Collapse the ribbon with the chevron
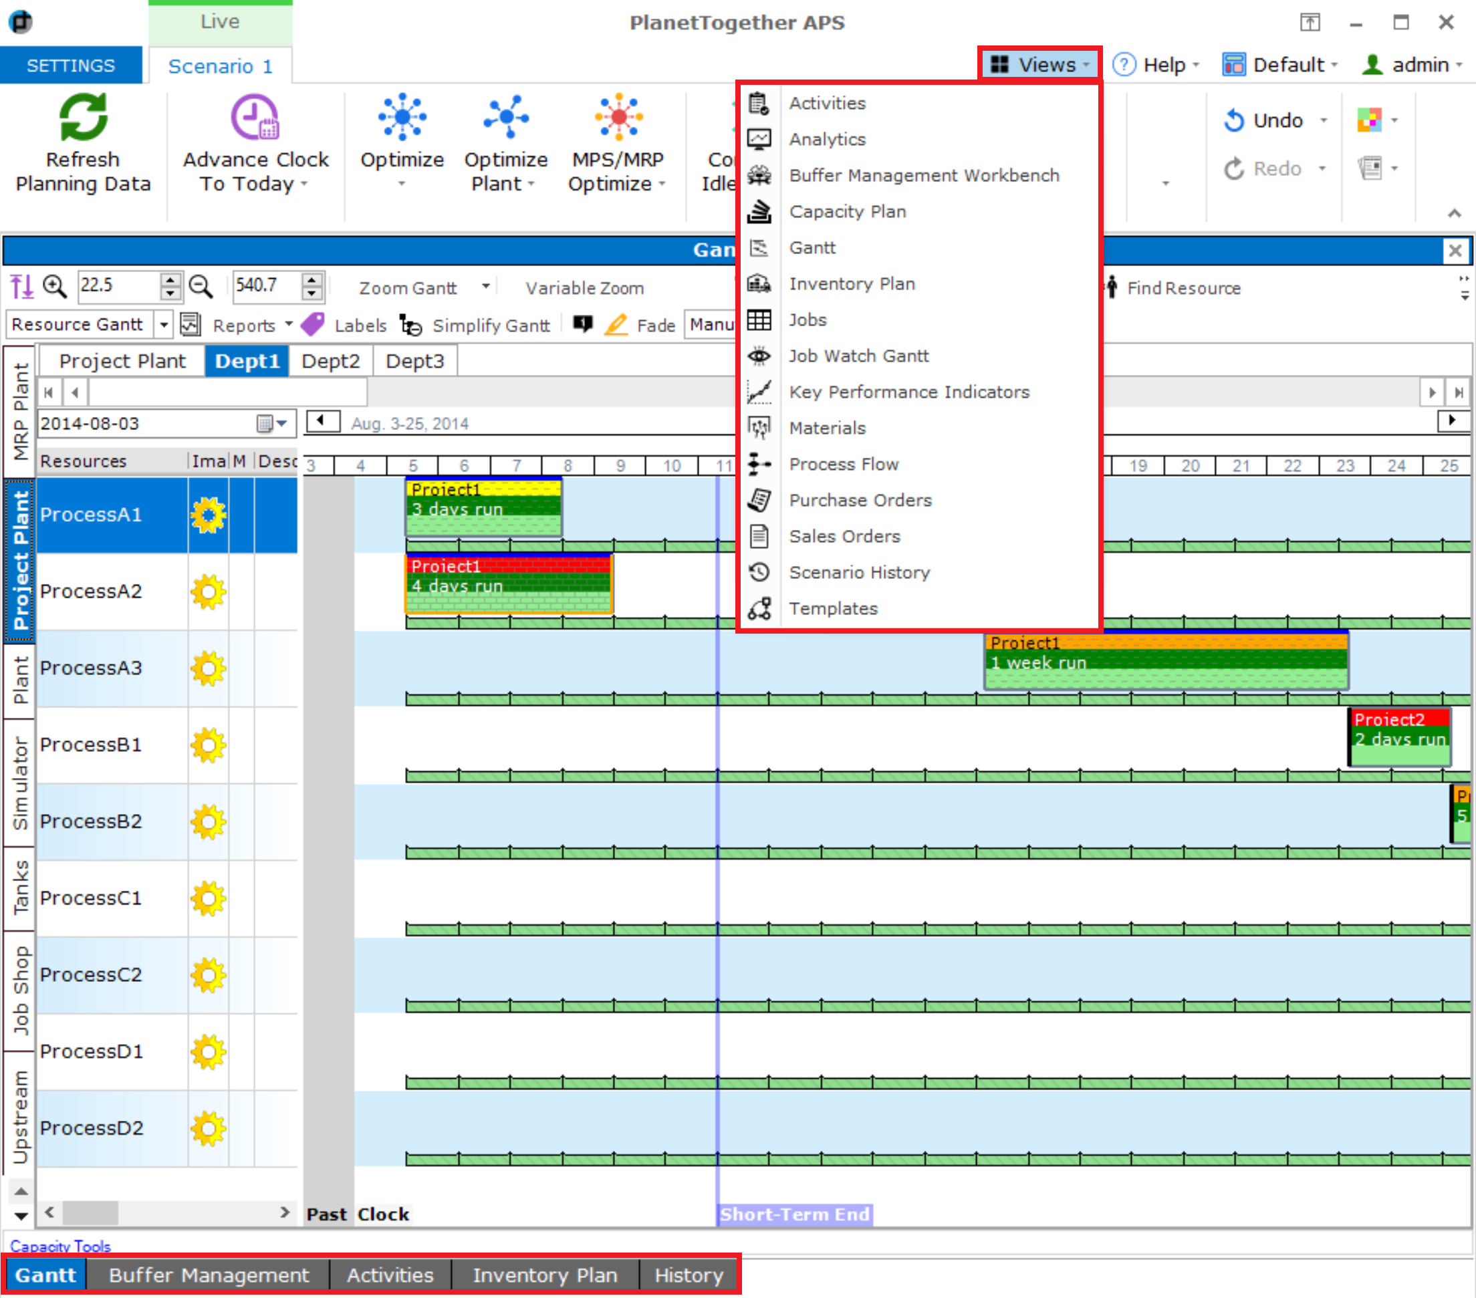Image resolution: width=1476 pixels, height=1298 pixels. click(x=1455, y=213)
